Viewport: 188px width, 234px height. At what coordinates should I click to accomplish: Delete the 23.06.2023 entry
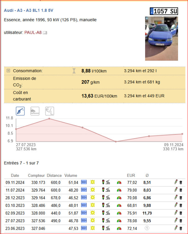coord(181,228)
